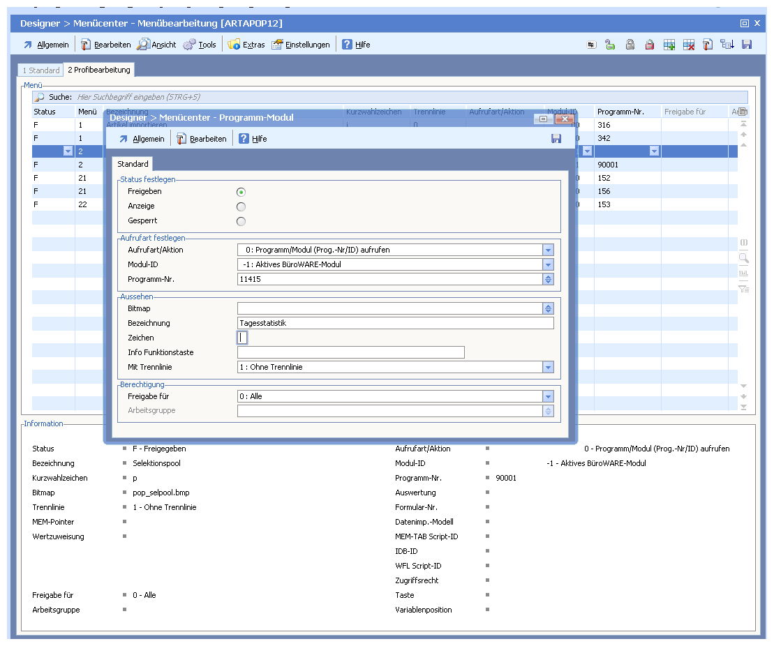Open the Extras menu

coord(246,45)
